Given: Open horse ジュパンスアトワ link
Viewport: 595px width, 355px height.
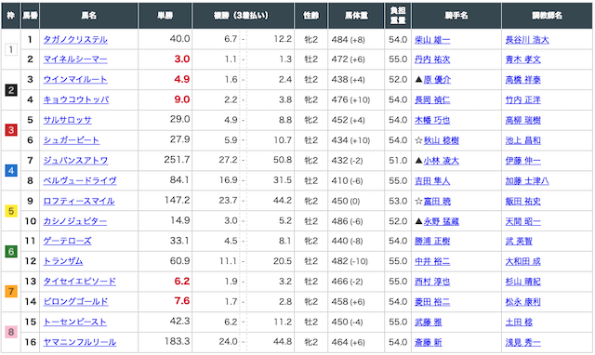Looking at the screenshot, I should (75, 161).
